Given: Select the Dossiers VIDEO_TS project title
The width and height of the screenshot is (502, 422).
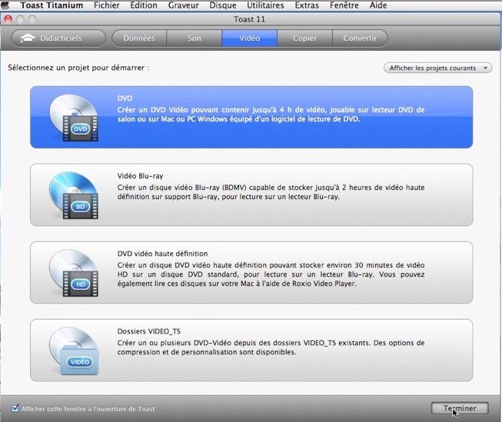Looking at the screenshot, I should pyautogui.click(x=149, y=331).
